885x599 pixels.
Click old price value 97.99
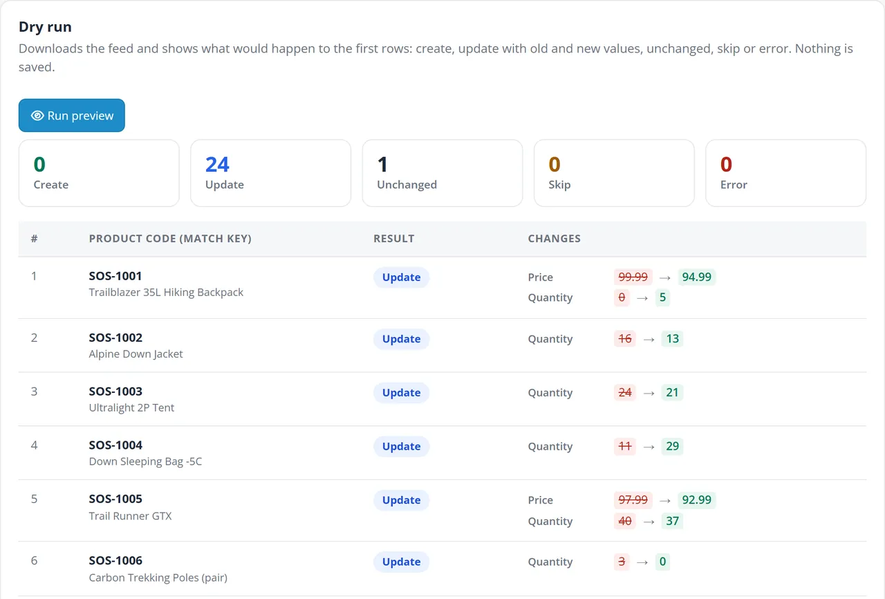click(633, 500)
